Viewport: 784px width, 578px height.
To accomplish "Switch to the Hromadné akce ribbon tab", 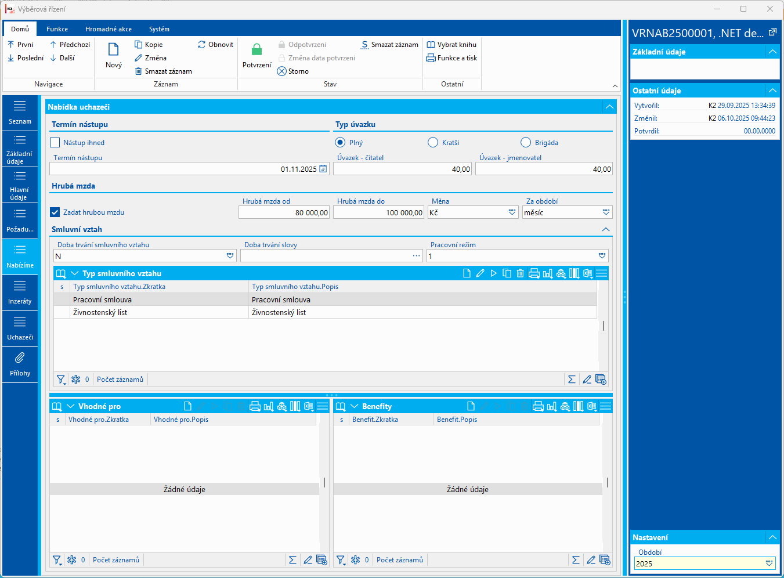I will tap(109, 29).
